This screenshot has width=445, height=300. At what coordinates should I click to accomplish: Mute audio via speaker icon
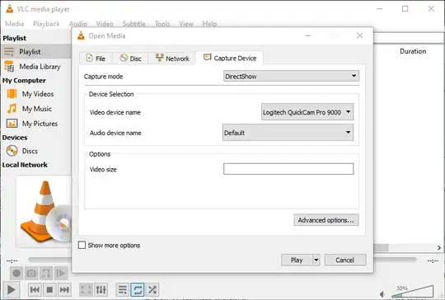382,294
